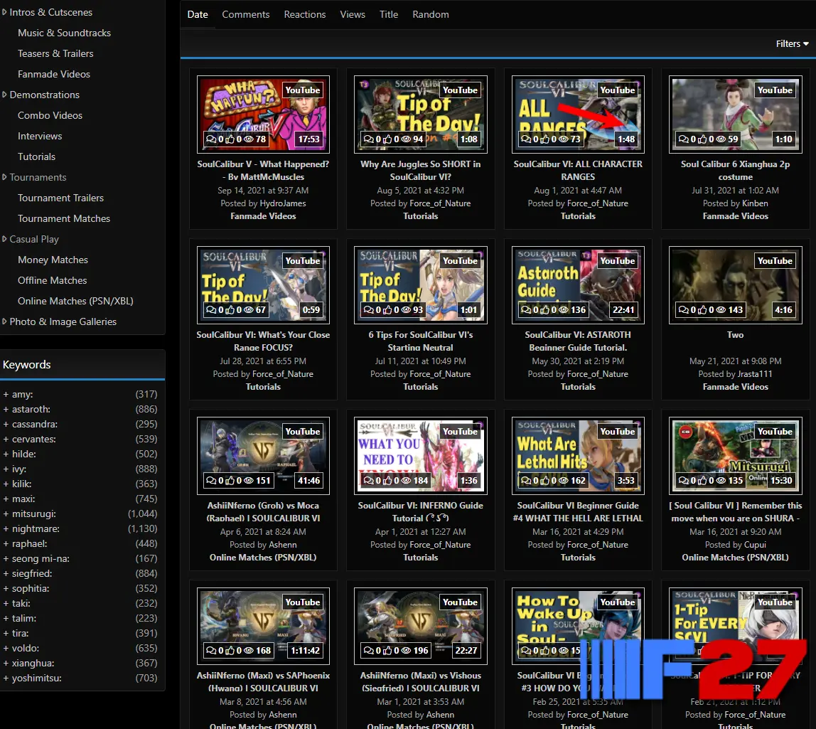Sort videos by Title tab

click(x=389, y=14)
